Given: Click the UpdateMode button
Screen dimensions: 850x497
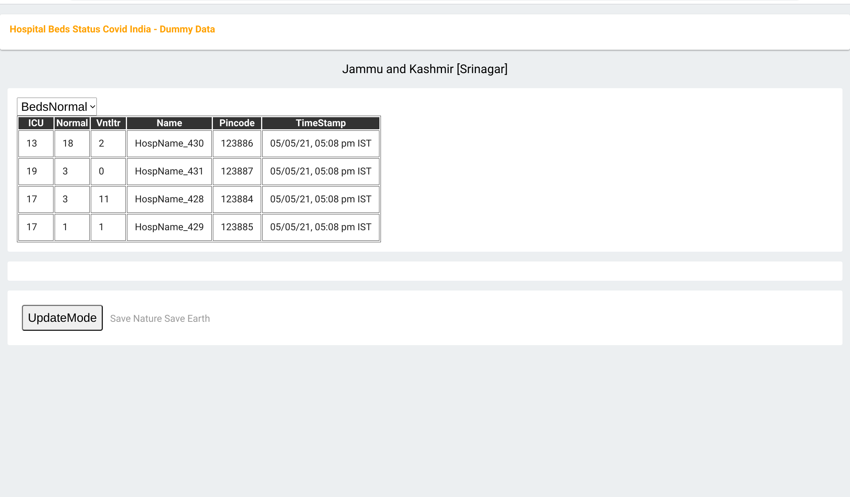Looking at the screenshot, I should [62, 318].
